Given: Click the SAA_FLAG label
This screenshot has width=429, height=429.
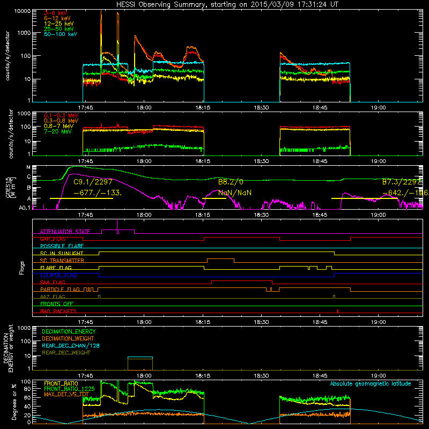Looking at the screenshot, I should (53, 283).
